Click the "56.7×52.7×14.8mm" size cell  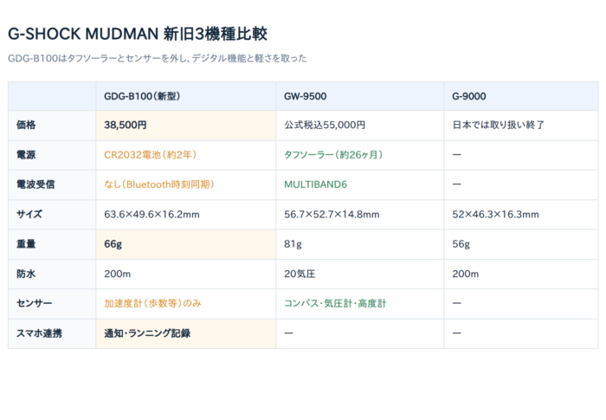point(360,215)
